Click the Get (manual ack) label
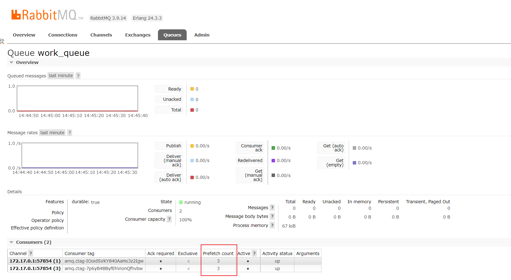The height and width of the screenshot is (280, 511). pos(250,175)
